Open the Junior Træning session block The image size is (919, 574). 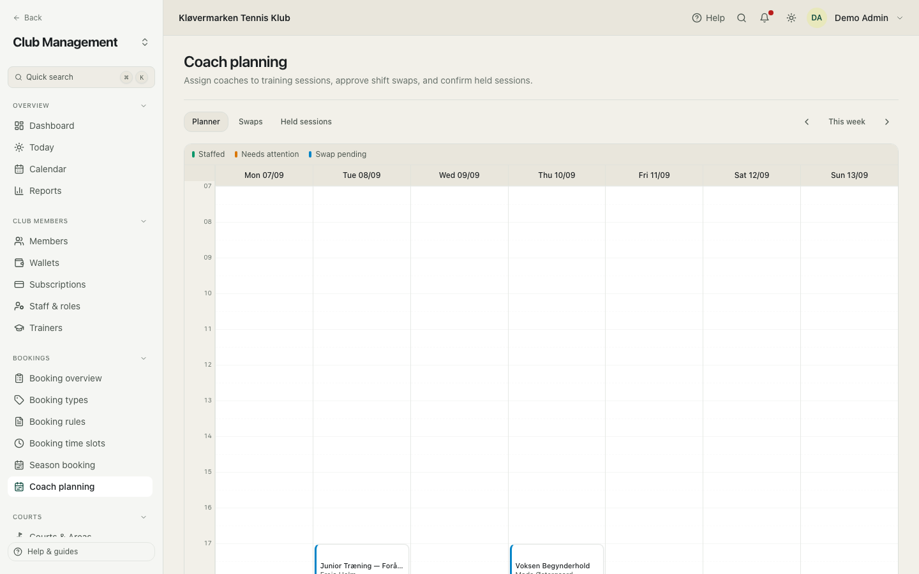(x=362, y=559)
